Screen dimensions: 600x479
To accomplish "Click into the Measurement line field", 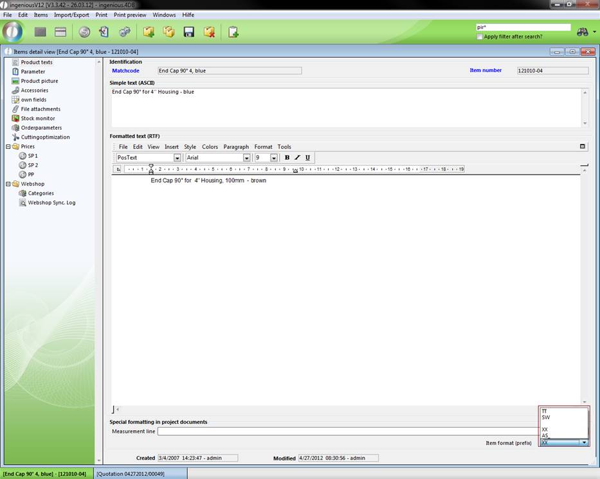I will [347, 431].
